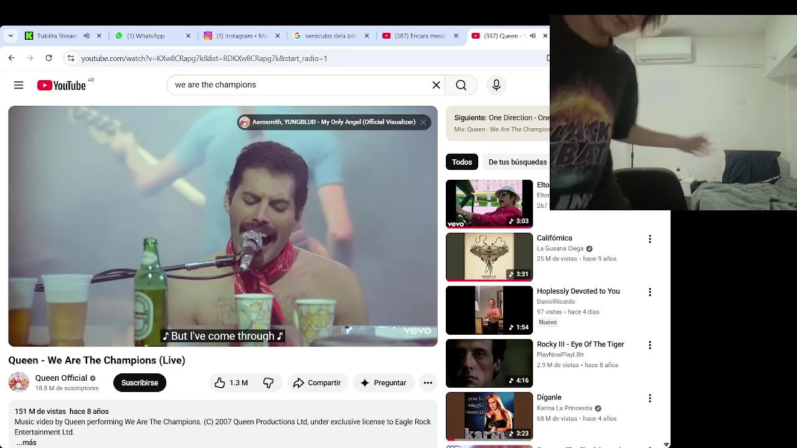Open the Queen Official channel name link
This screenshot has width=797, height=448.
(61, 378)
